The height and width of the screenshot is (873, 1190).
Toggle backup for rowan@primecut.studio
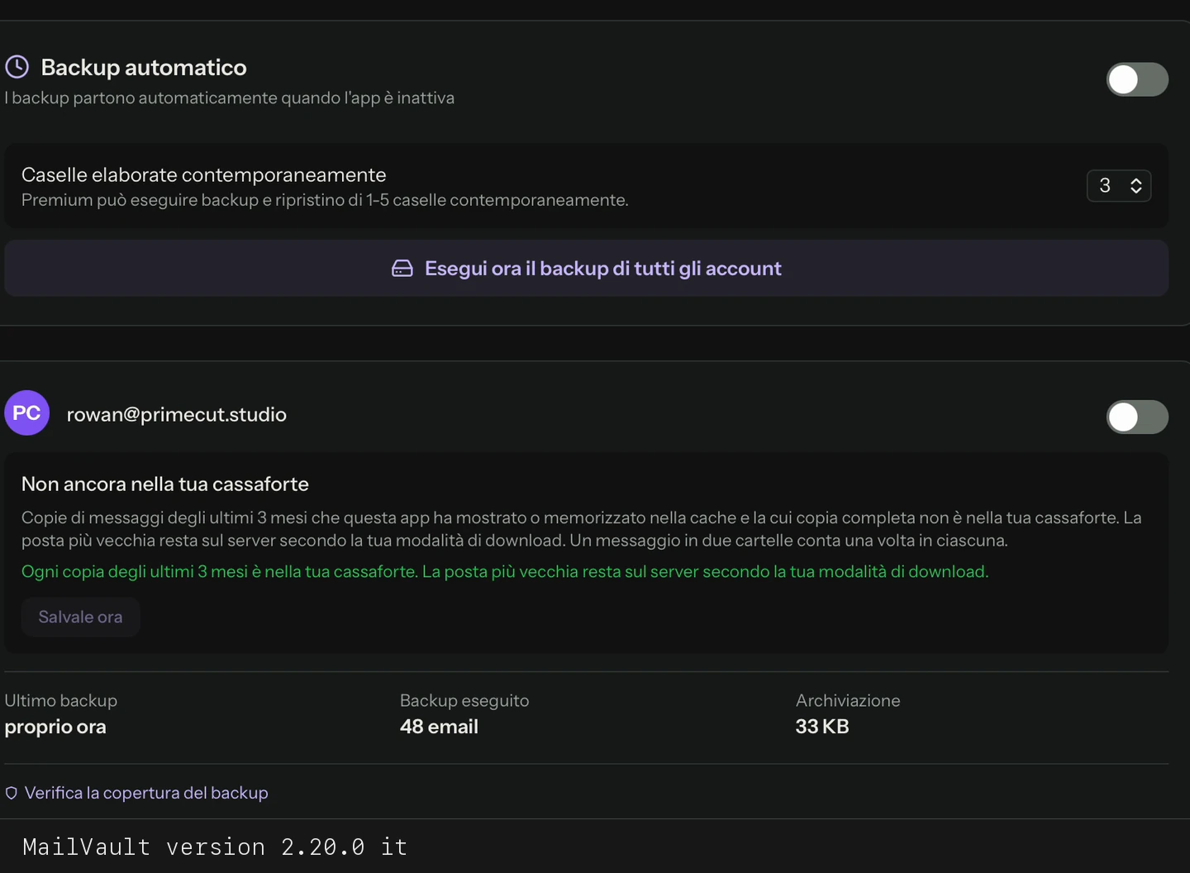click(x=1137, y=417)
